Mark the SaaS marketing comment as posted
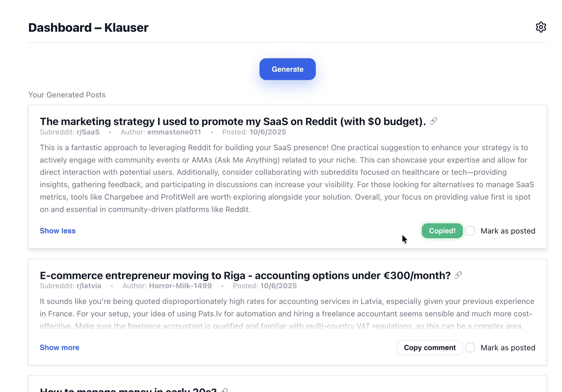562x392 pixels. tap(470, 231)
